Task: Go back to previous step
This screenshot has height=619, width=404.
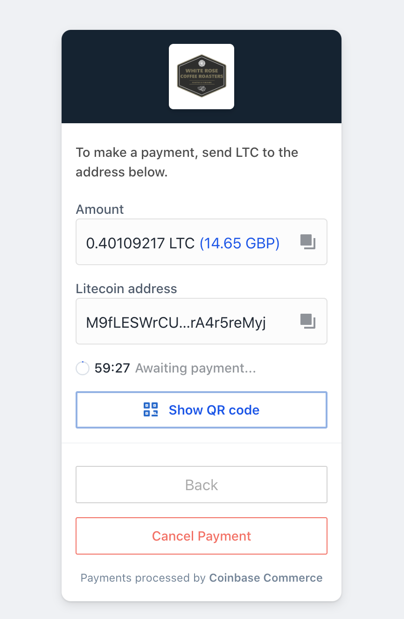Action: click(202, 485)
